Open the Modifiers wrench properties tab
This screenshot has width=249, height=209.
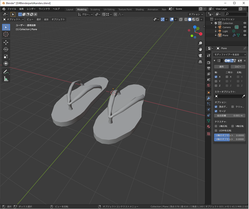click(209, 98)
